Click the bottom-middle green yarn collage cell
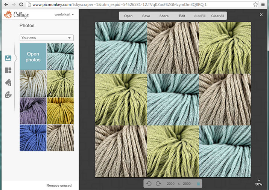The image size is (269, 190). click(173, 151)
